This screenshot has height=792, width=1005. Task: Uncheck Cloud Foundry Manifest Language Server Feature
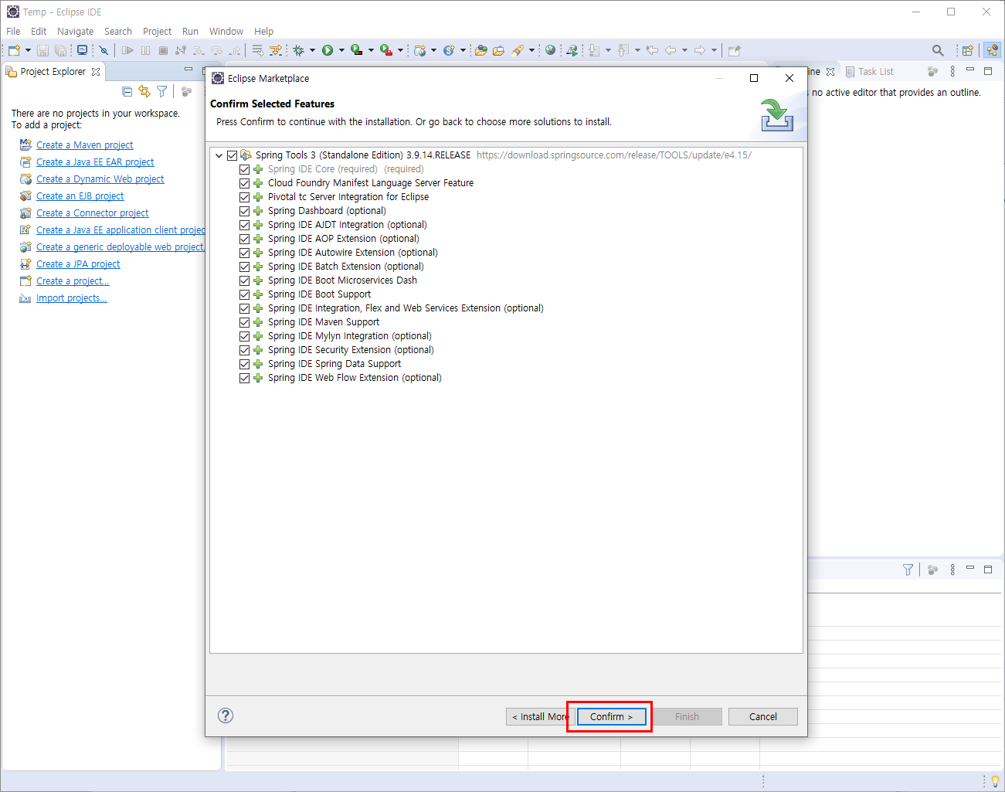pos(244,183)
